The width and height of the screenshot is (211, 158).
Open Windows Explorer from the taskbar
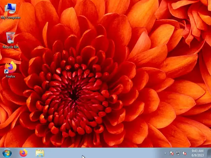pos(40,153)
